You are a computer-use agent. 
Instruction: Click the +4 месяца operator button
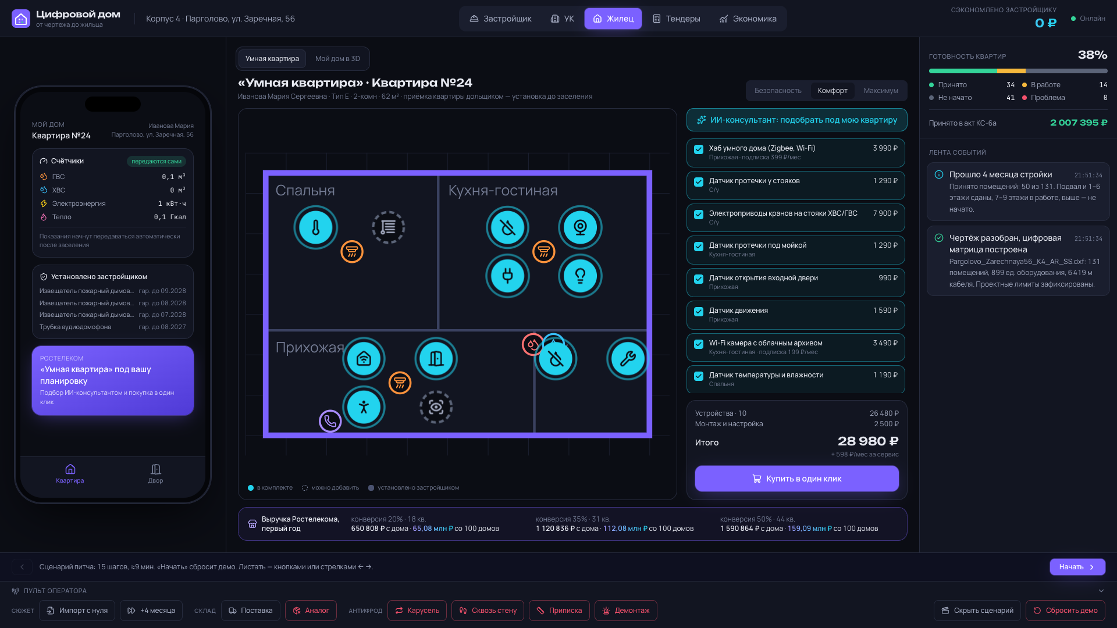151,611
